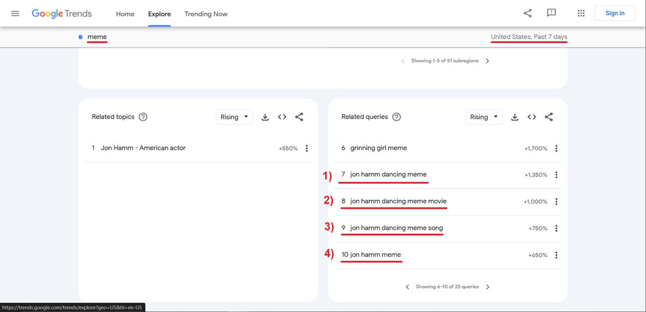Click the Related queries heading
Screen dimensions: 646x312
click(364, 117)
